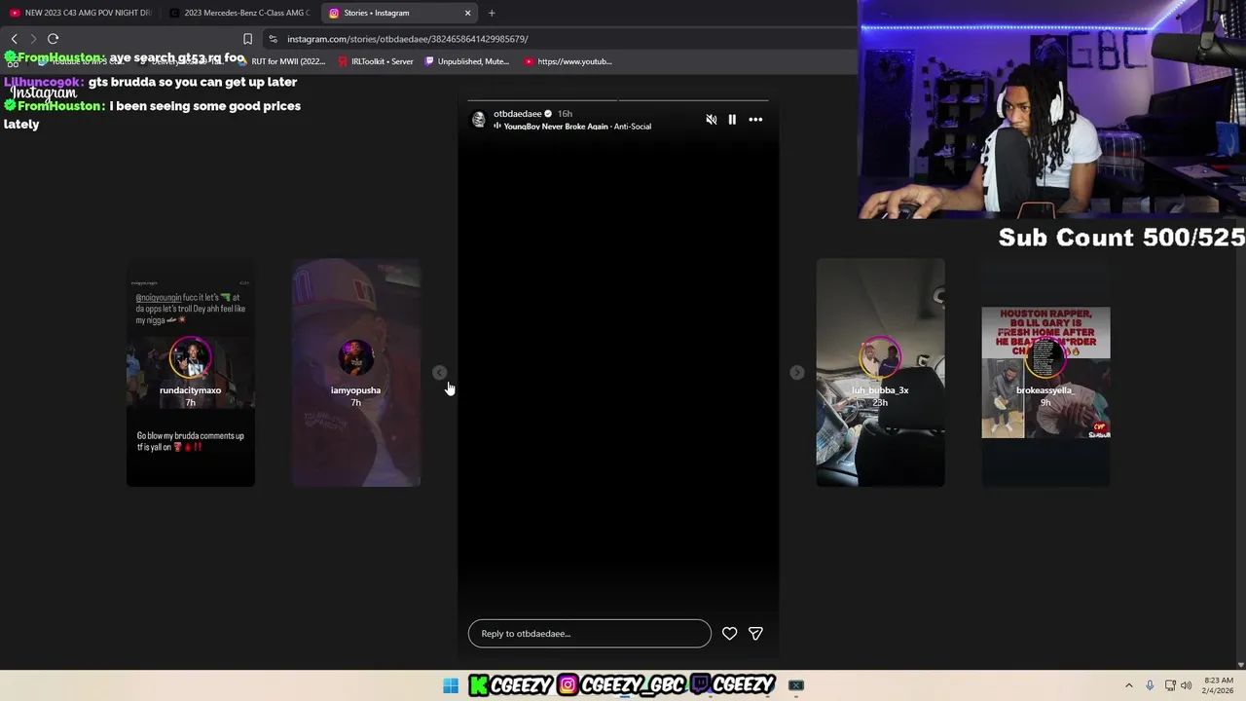Go back with the browser back arrow
Screen dimensions: 1246x701
(x=14, y=39)
